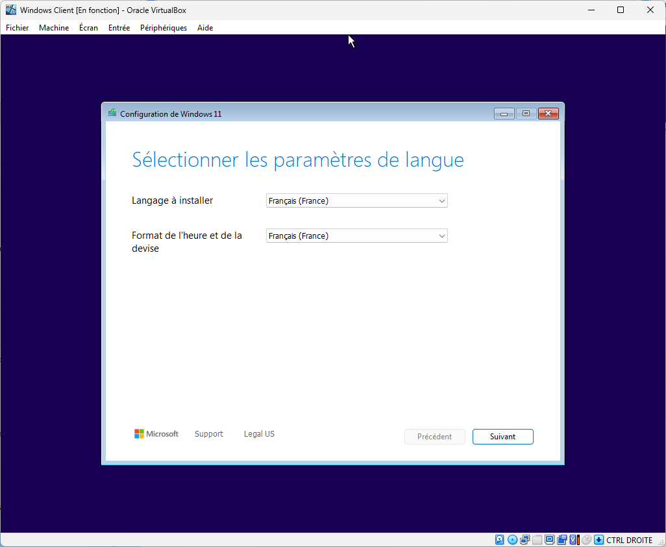This screenshot has height=547, width=666.
Task: Click the VirtualBox icon in the title bar
Action: pyautogui.click(x=10, y=10)
